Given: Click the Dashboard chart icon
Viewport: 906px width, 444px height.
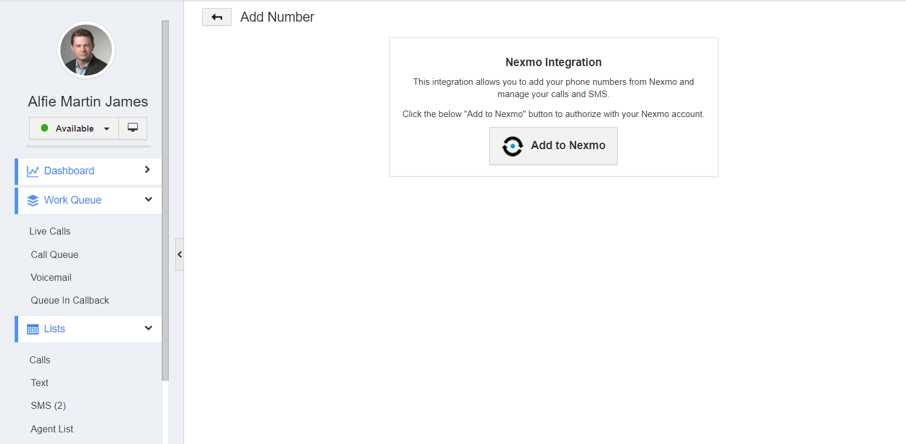Looking at the screenshot, I should [x=33, y=171].
